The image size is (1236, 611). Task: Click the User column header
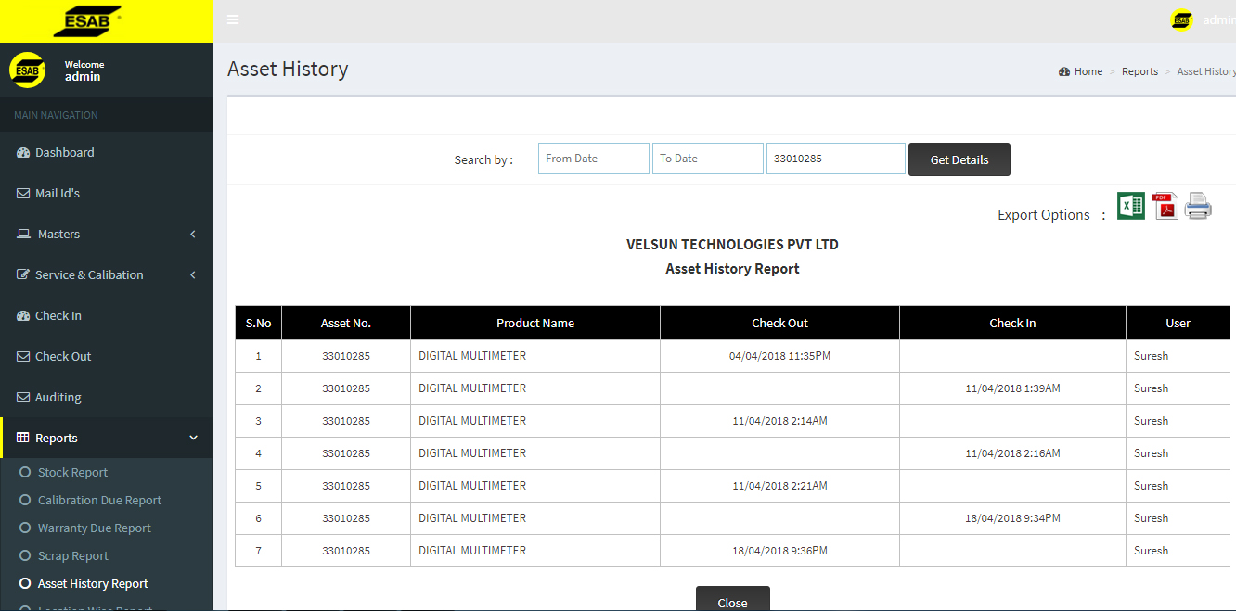pyautogui.click(x=1178, y=323)
